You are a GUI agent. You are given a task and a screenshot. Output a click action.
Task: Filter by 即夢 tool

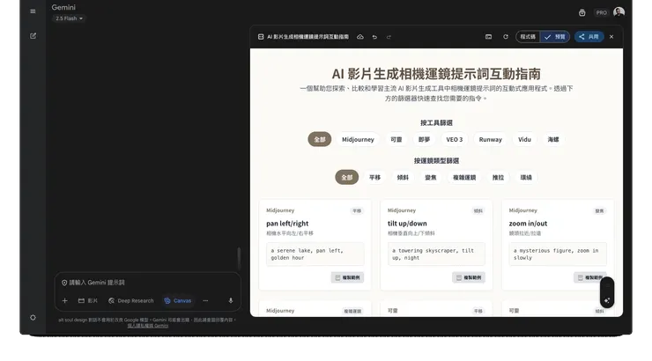(424, 139)
